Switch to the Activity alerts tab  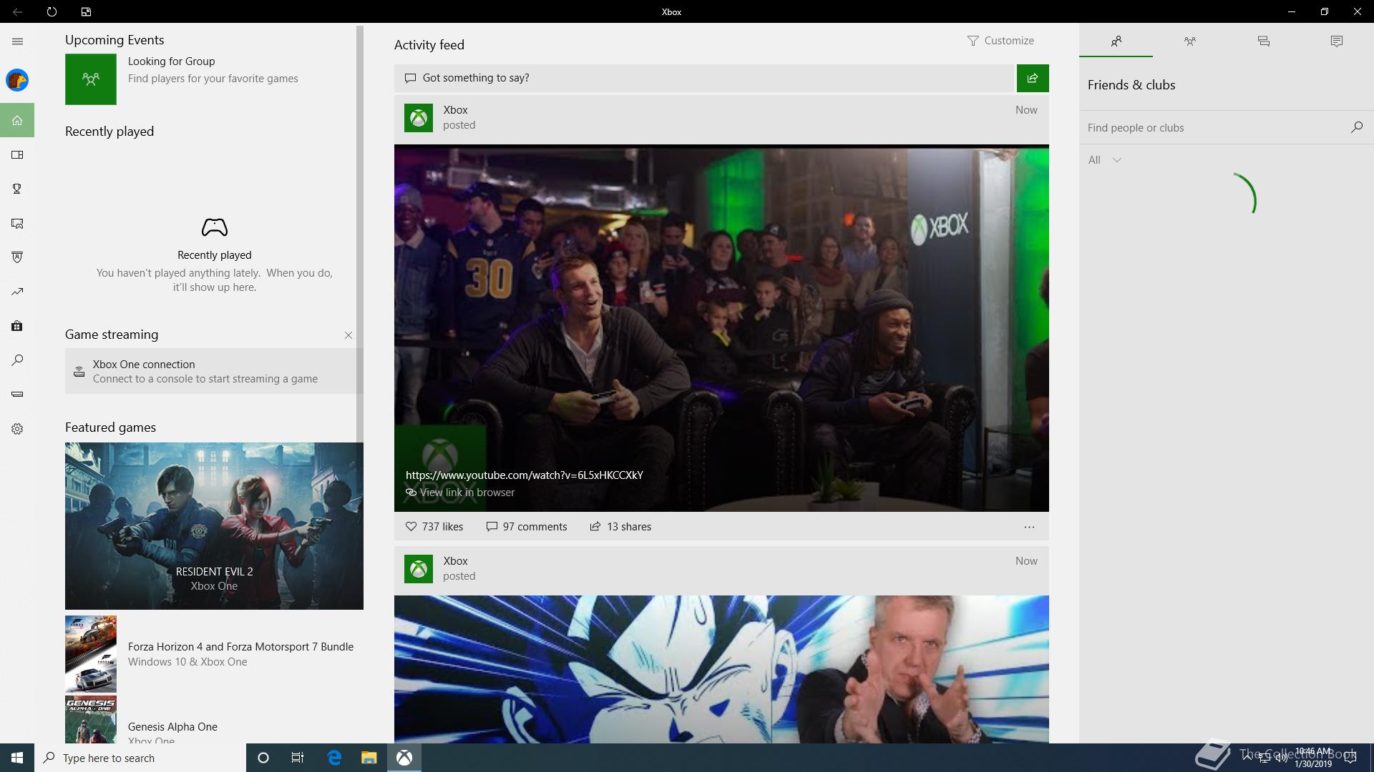click(1337, 41)
